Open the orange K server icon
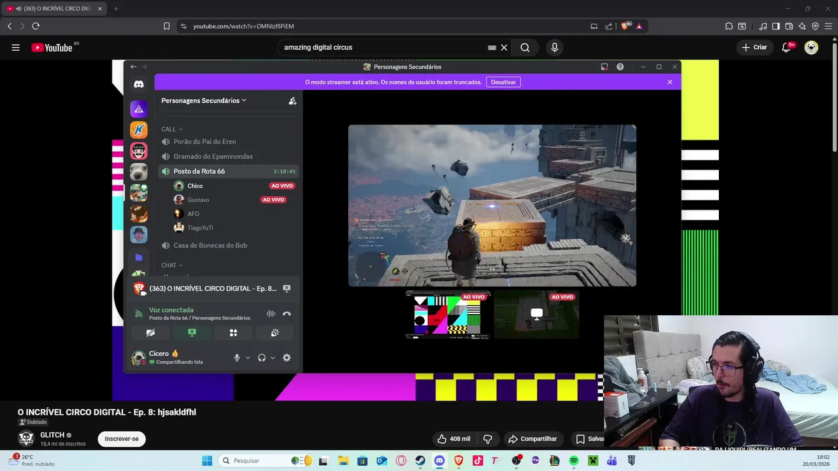 (x=139, y=130)
